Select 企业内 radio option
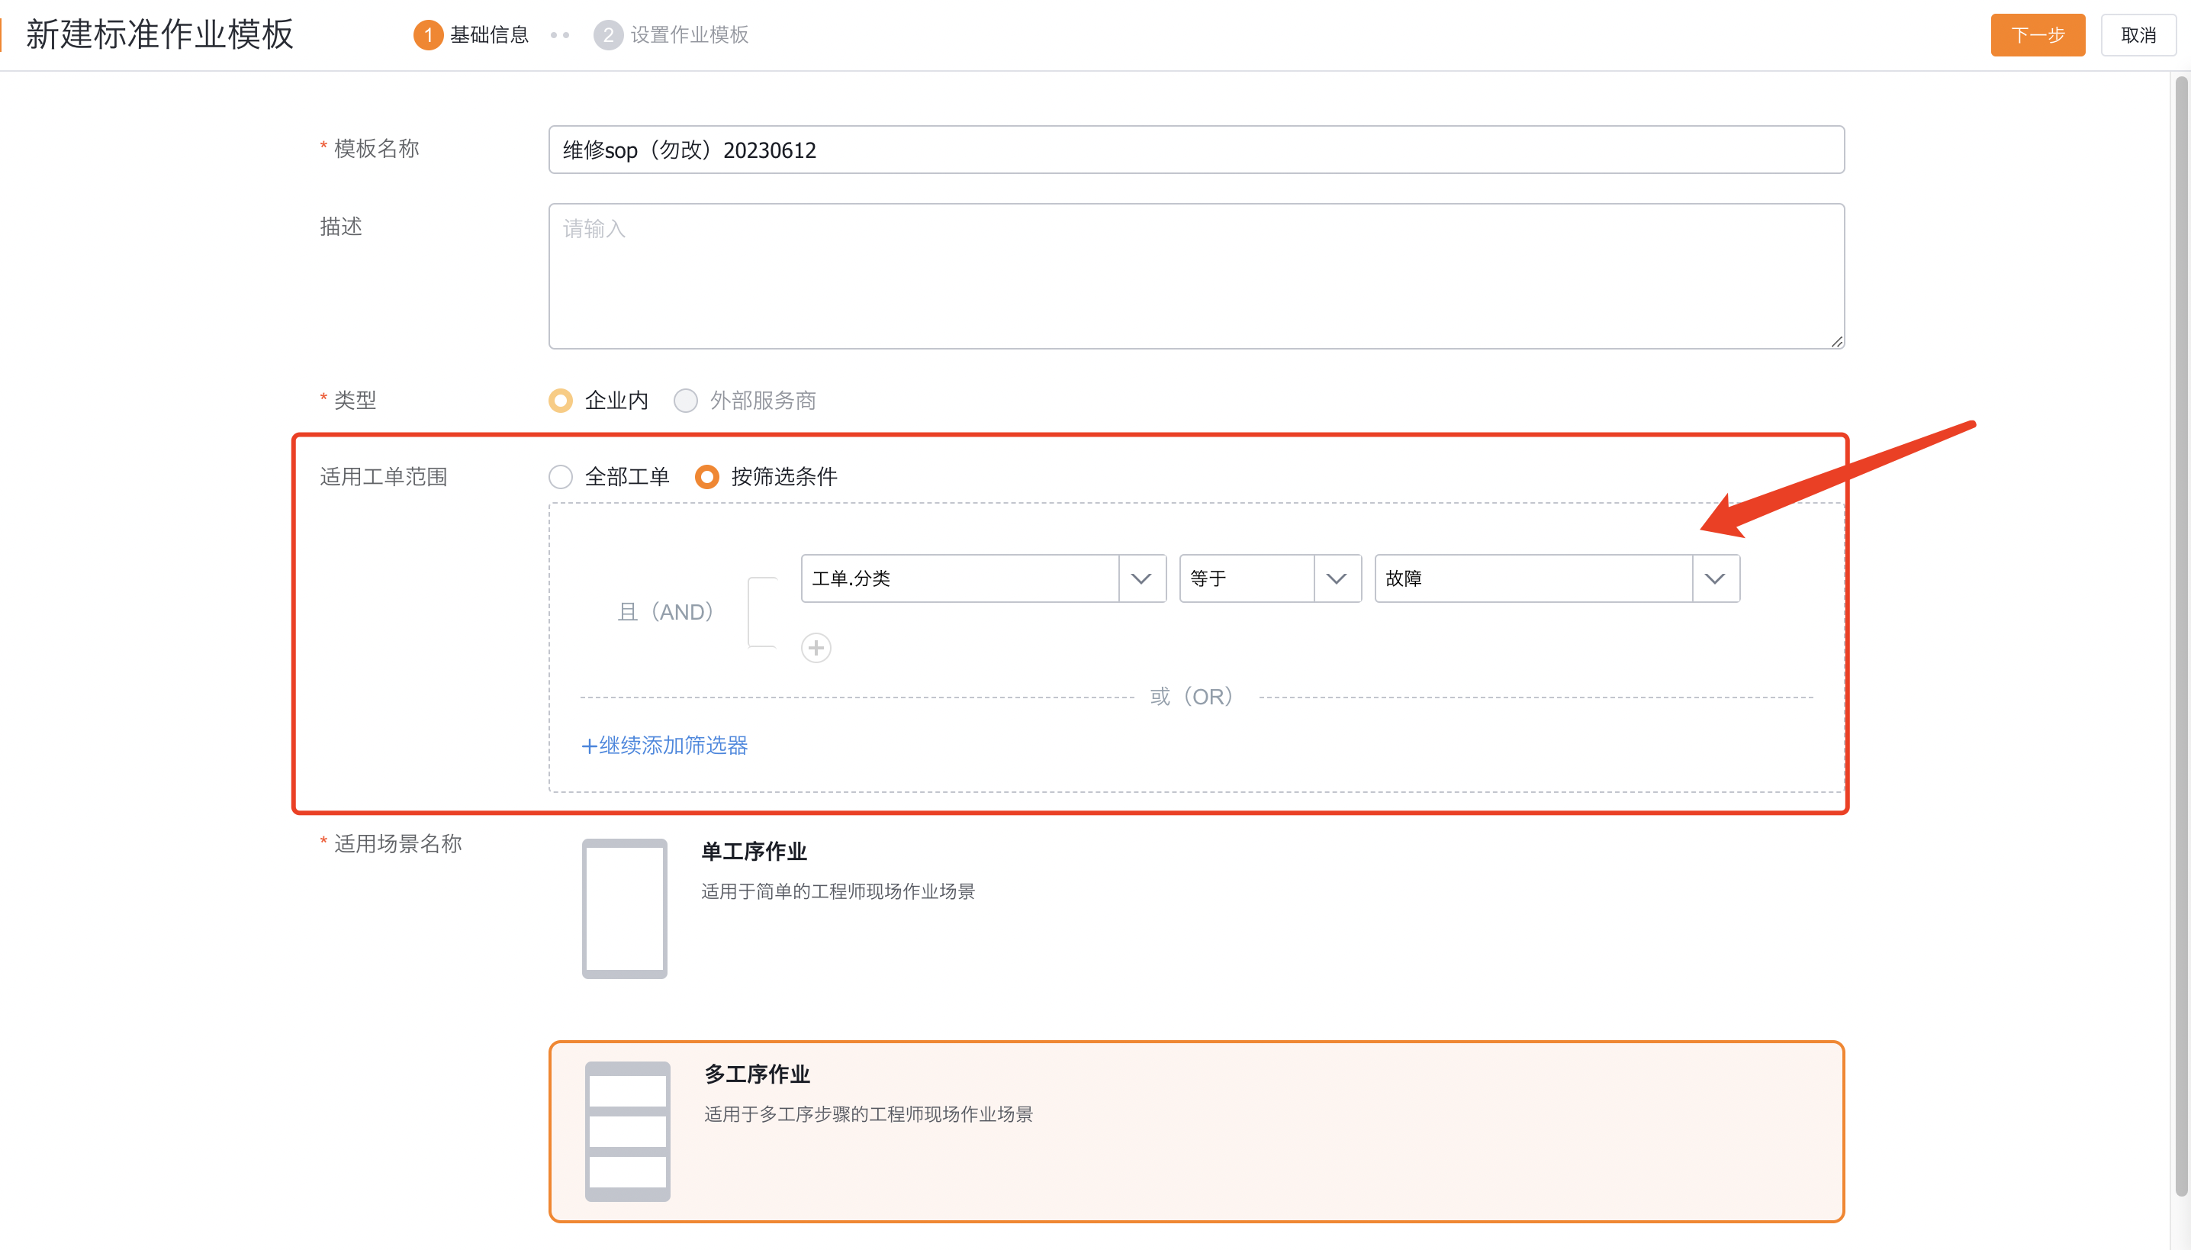Screen dimensions: 2191x1250 (559, 400)
